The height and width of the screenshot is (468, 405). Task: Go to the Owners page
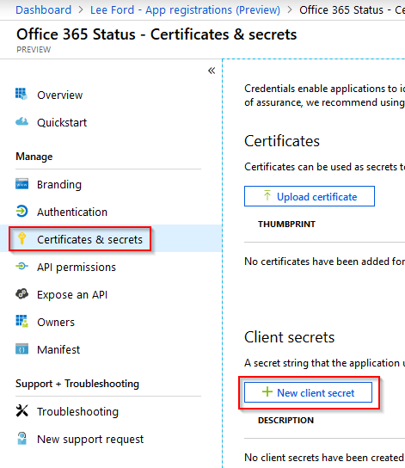click(x=56, y=322)
